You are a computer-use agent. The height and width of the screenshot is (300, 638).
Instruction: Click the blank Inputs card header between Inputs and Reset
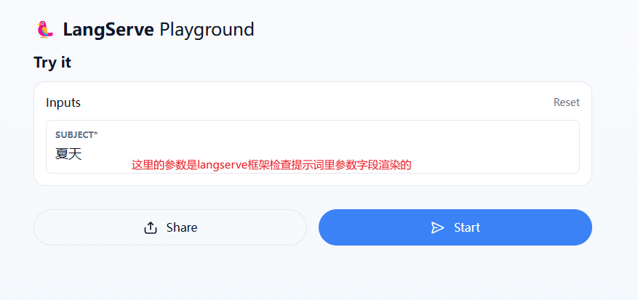click(317, 102)
